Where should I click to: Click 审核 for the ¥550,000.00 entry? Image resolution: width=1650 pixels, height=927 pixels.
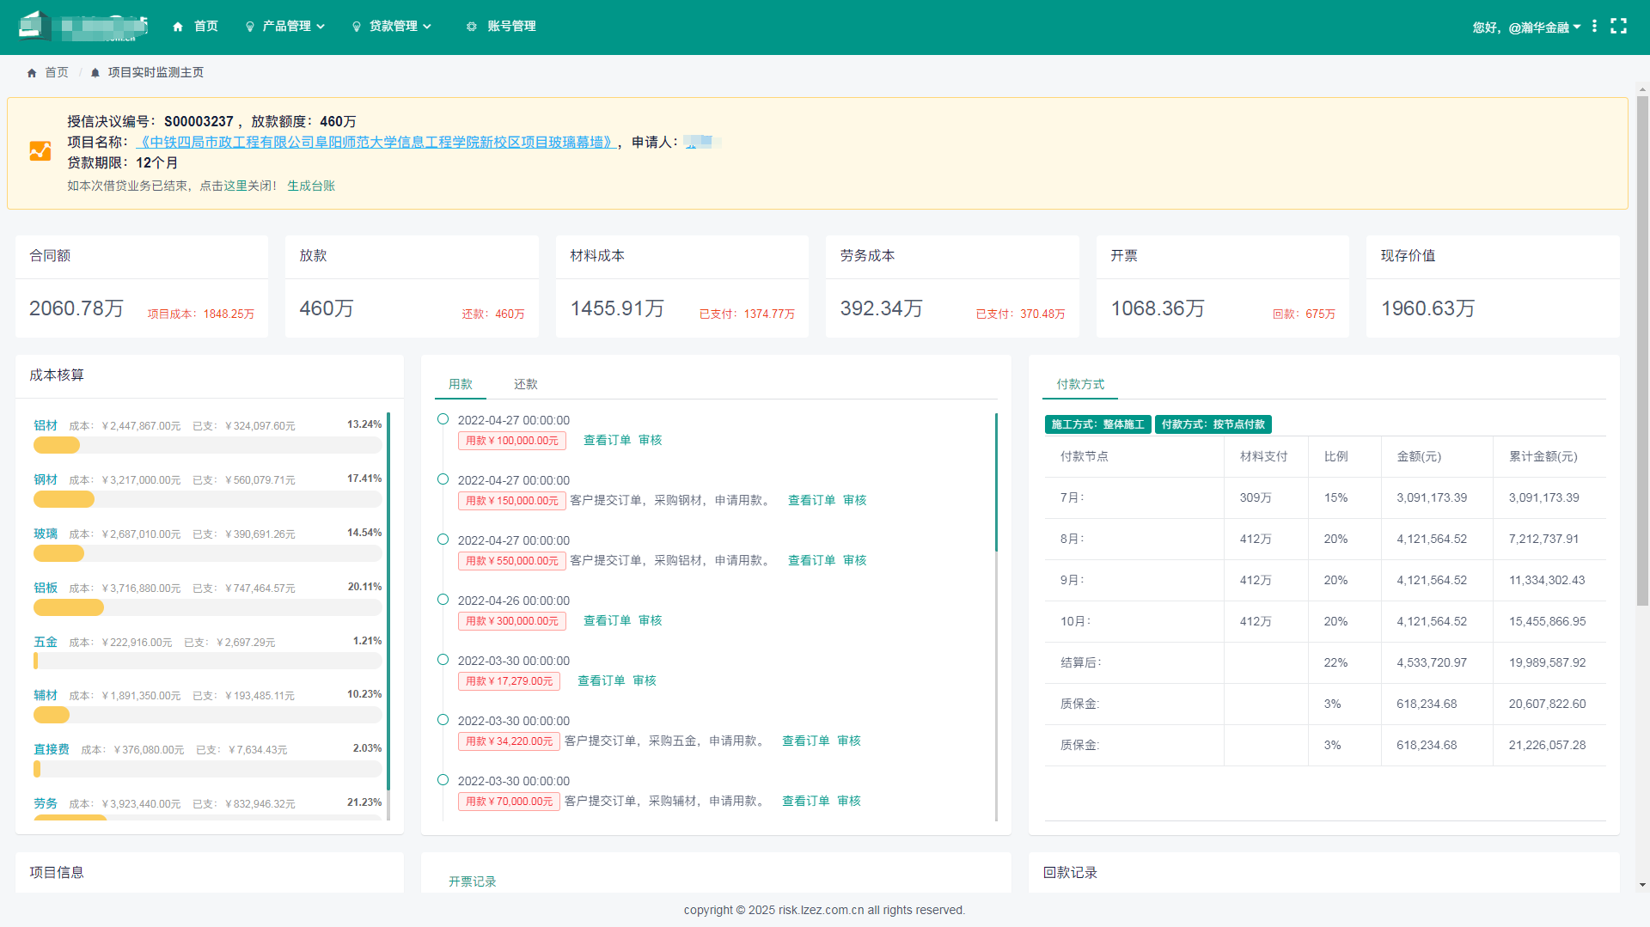(x=854, y=560)
